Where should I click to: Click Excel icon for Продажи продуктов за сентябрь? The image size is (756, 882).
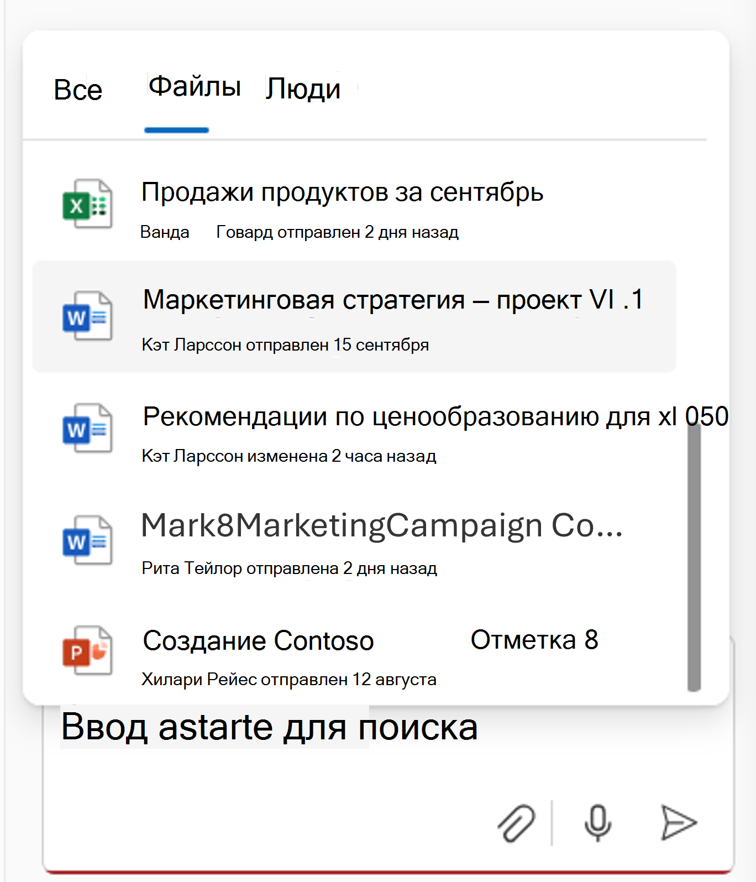[87, 203]
